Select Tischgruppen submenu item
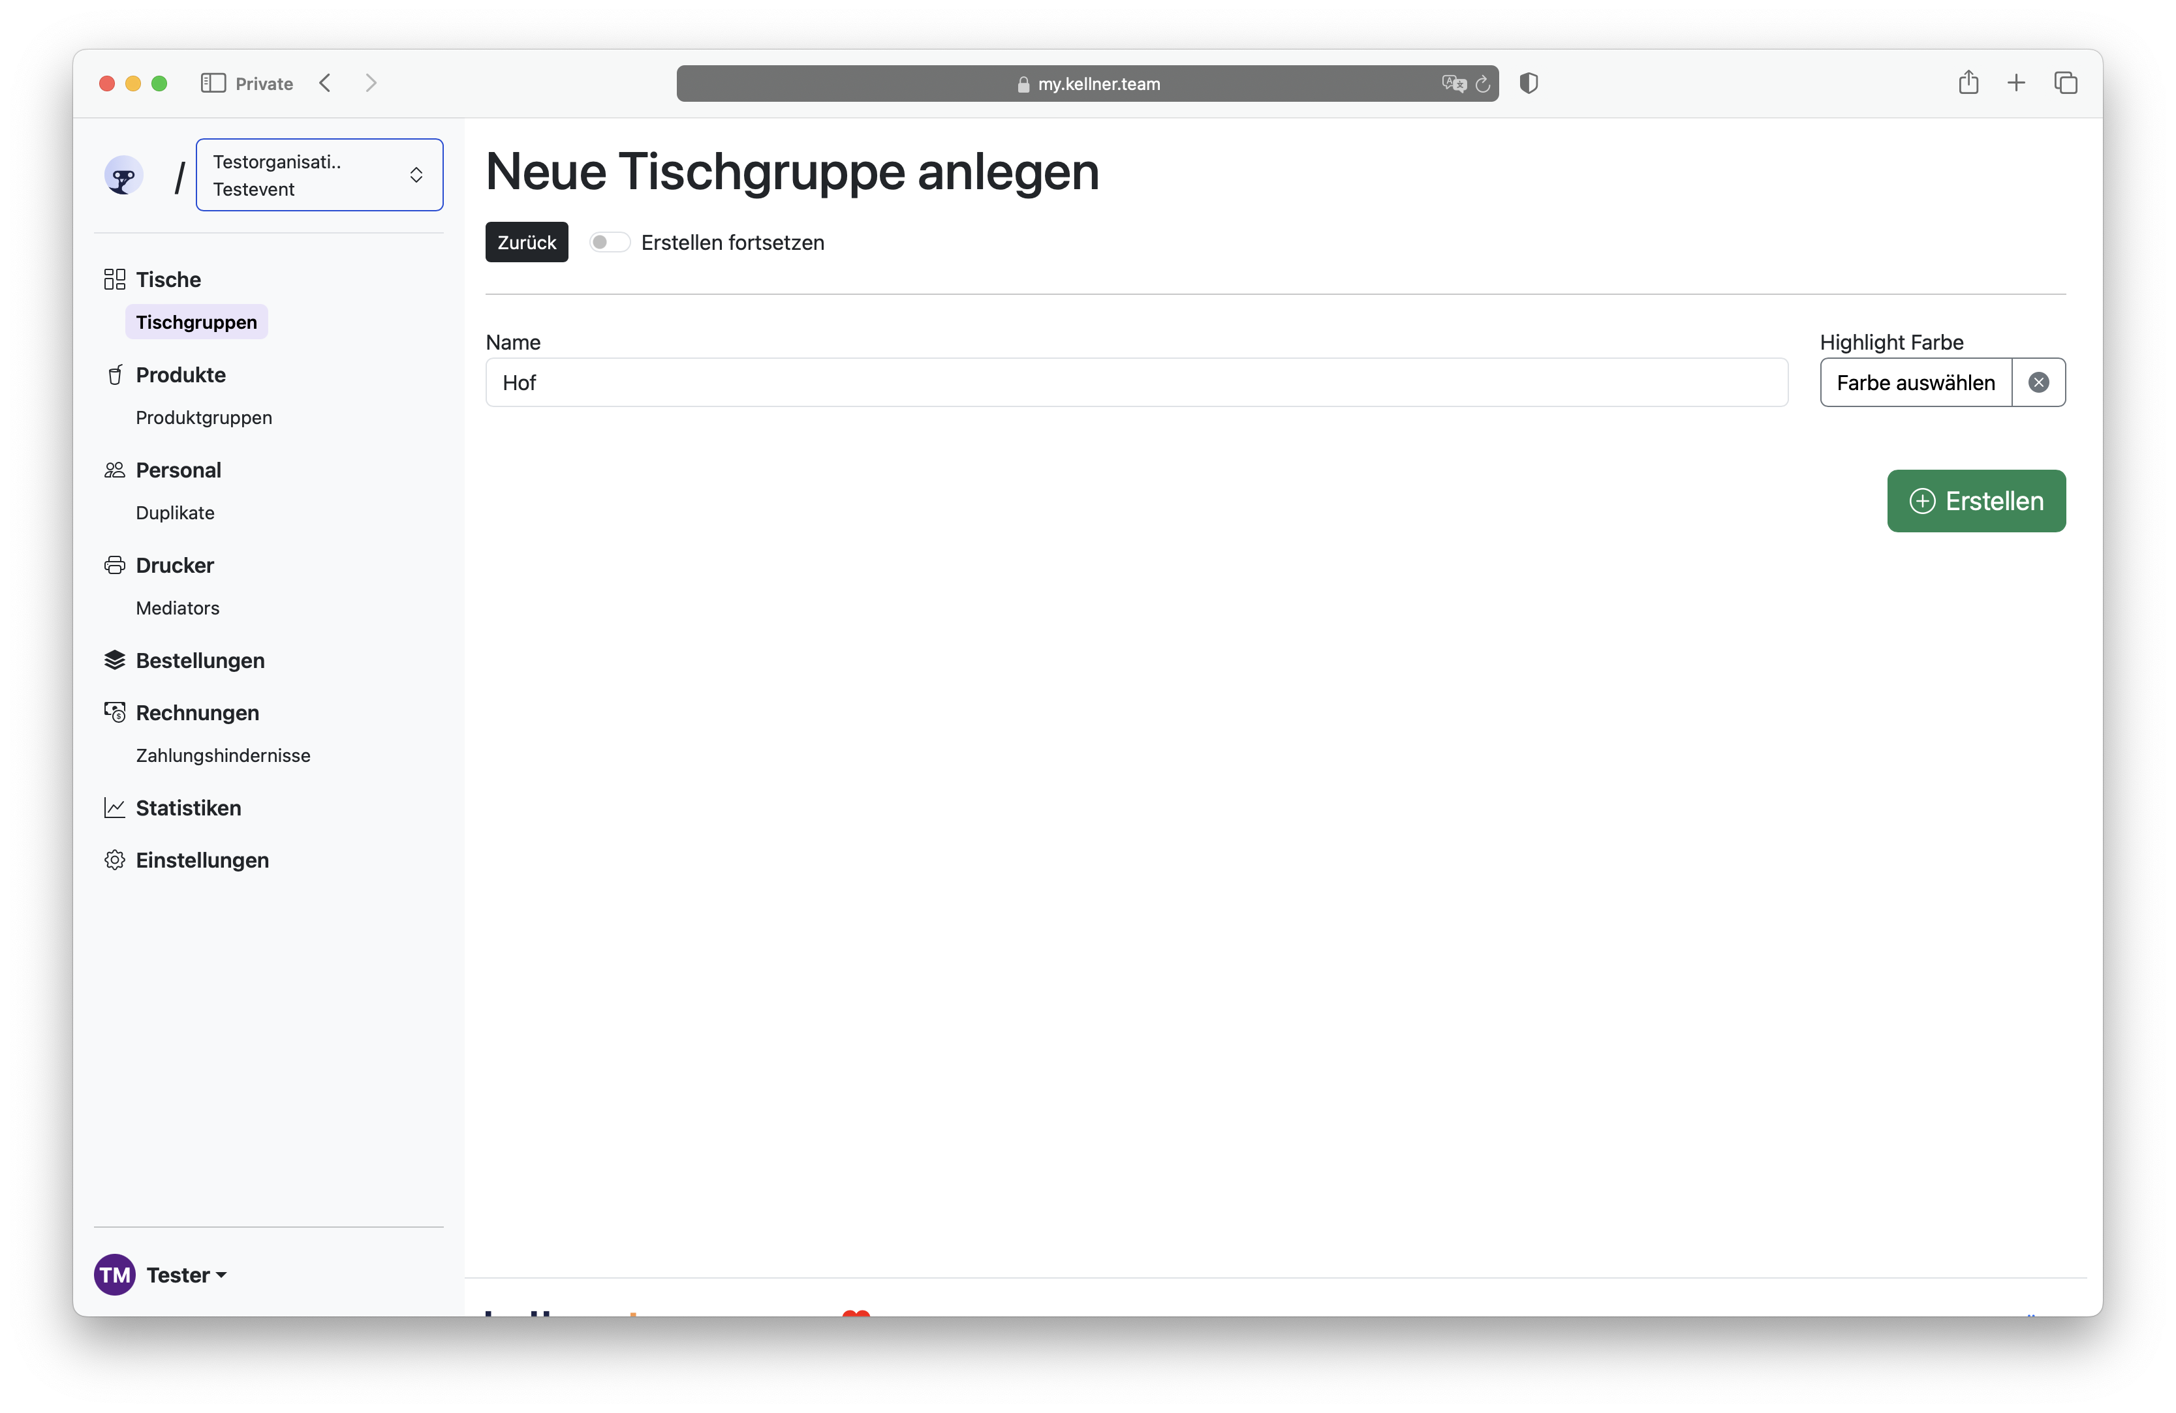 pos(196,322)
